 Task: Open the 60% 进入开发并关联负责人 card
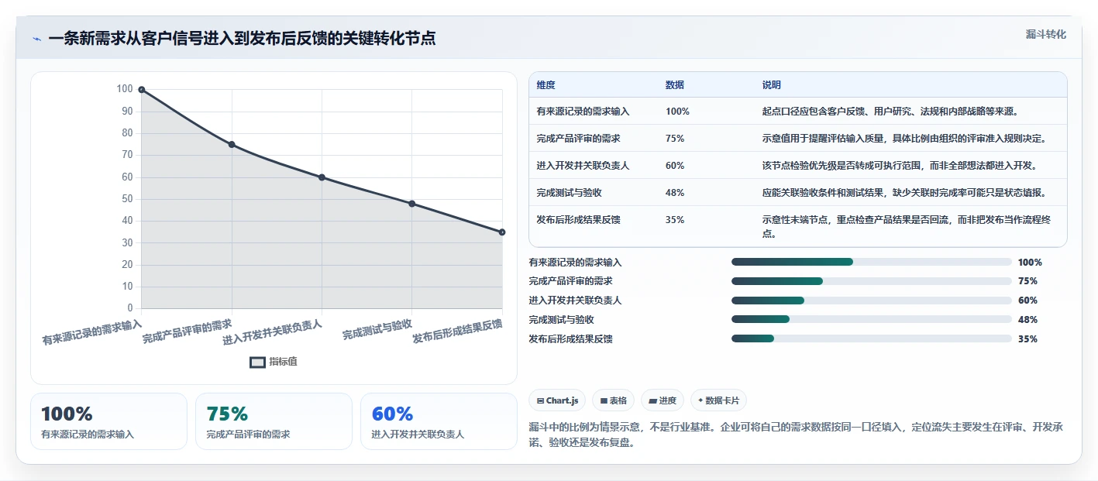tap(439, 421)
